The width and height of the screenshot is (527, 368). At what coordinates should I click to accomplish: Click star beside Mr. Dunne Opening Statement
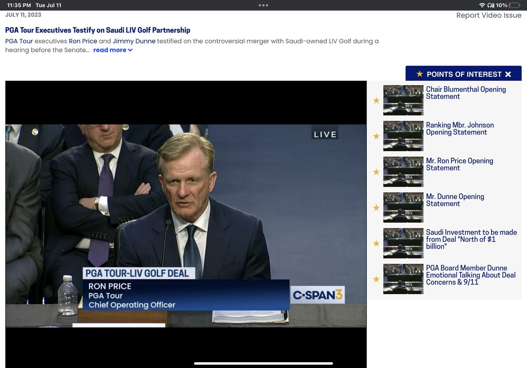(376, 208)
